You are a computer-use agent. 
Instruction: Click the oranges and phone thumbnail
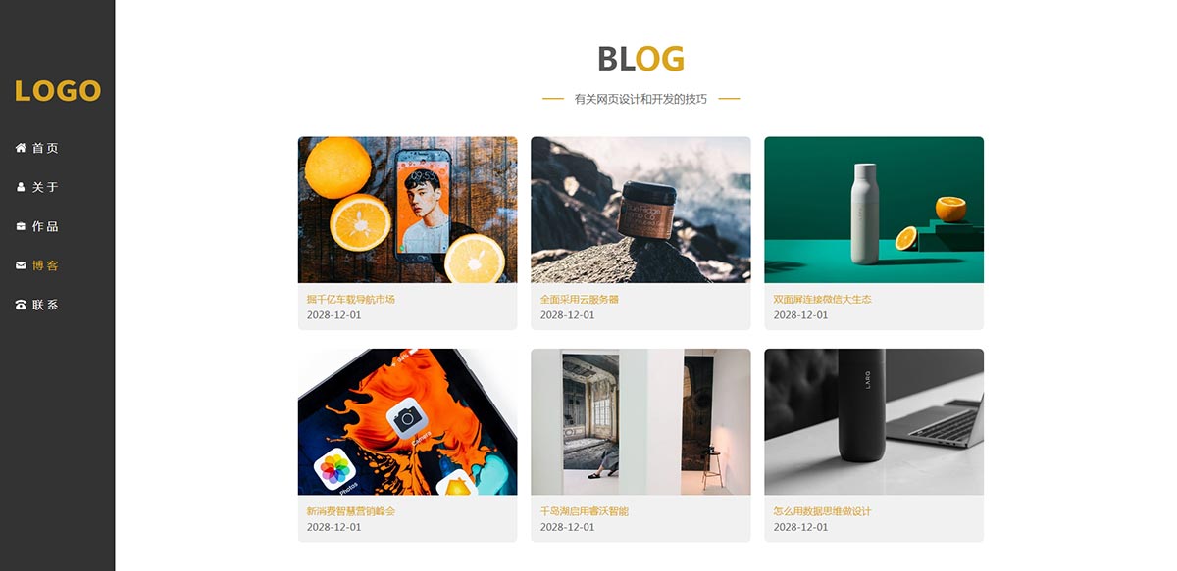click(407, 210)
